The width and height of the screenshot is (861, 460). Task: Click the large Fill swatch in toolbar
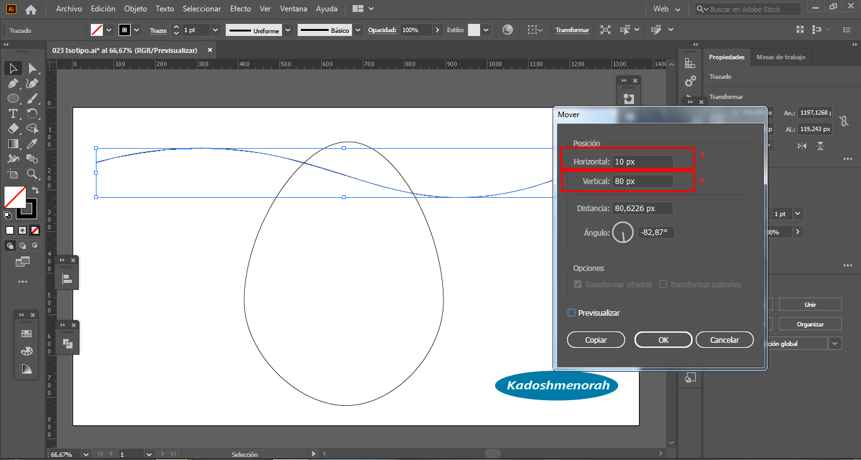tap(15, 197)
